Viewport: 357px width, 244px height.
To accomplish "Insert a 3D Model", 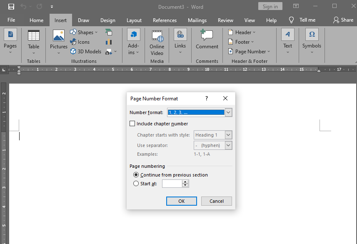I will [85, 51].
